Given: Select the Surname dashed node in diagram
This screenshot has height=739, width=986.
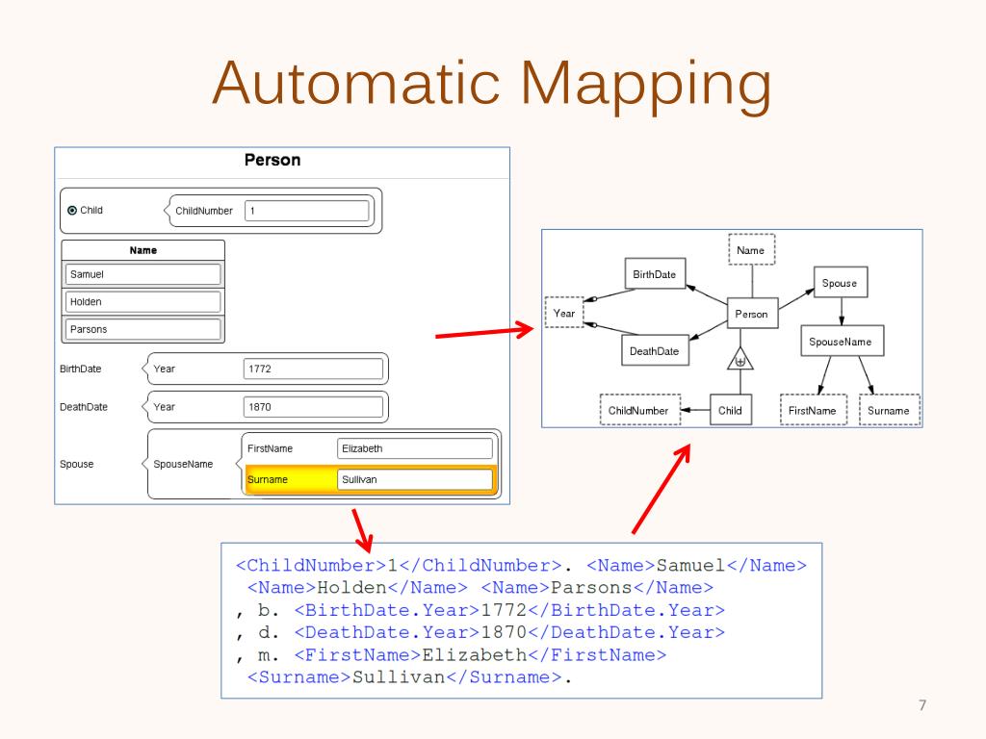Looking at the screenshot, I should click(889, 410).
